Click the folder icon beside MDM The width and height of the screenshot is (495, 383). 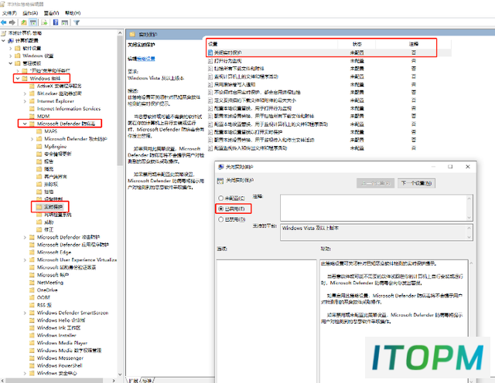tap(32, 117)
